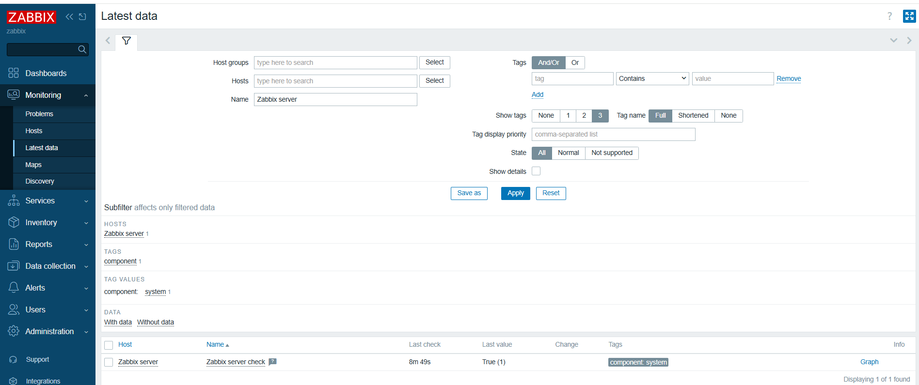Click the Services section icon
The image size is (919, 385).
[x=14, y=200]
